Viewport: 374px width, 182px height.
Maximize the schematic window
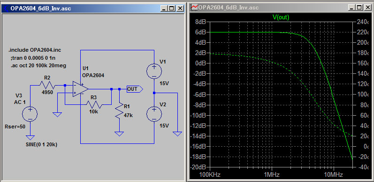172,8
